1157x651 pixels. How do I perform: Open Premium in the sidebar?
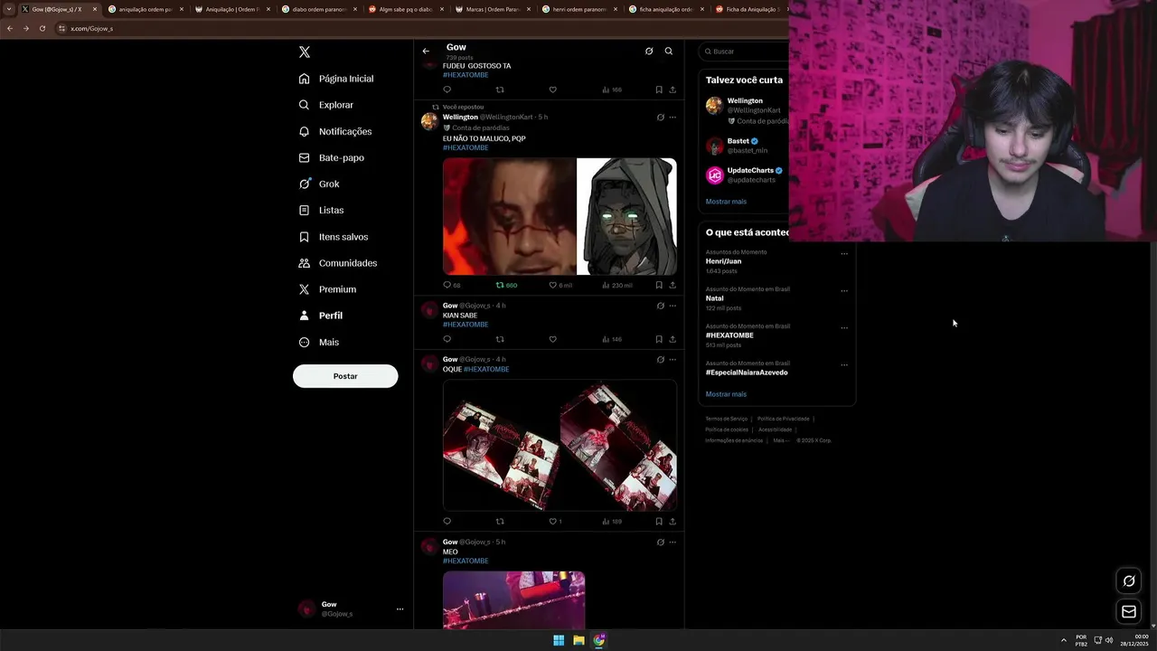coord(327,289)
